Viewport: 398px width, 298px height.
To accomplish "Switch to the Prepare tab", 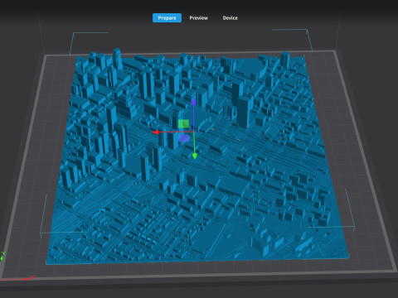I will tap(167, 18).
